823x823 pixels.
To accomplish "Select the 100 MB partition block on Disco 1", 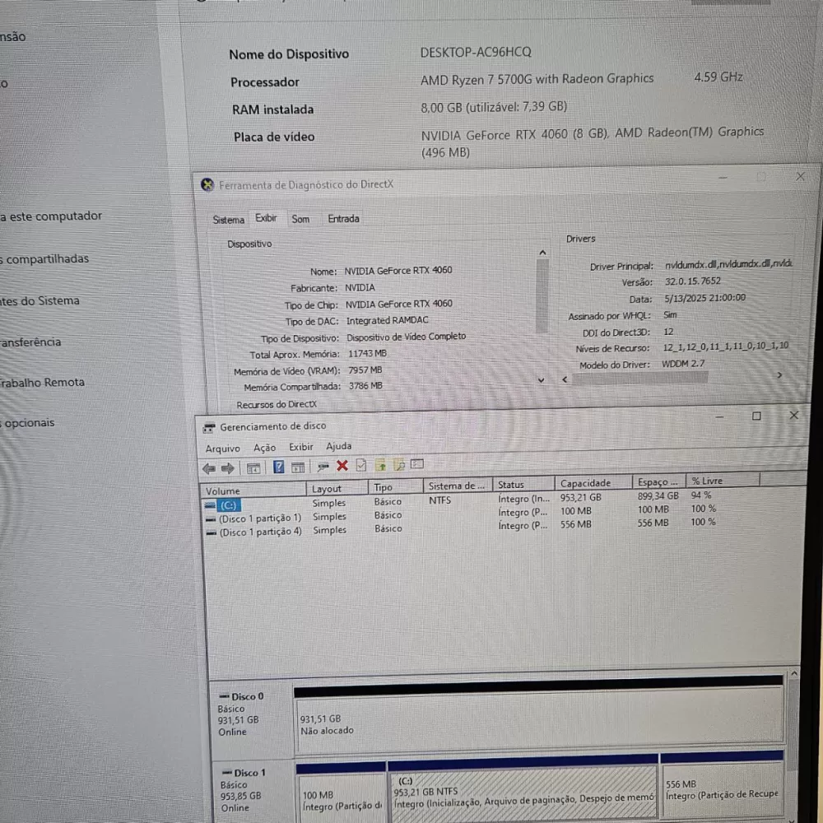I will (x=342, y=793).
